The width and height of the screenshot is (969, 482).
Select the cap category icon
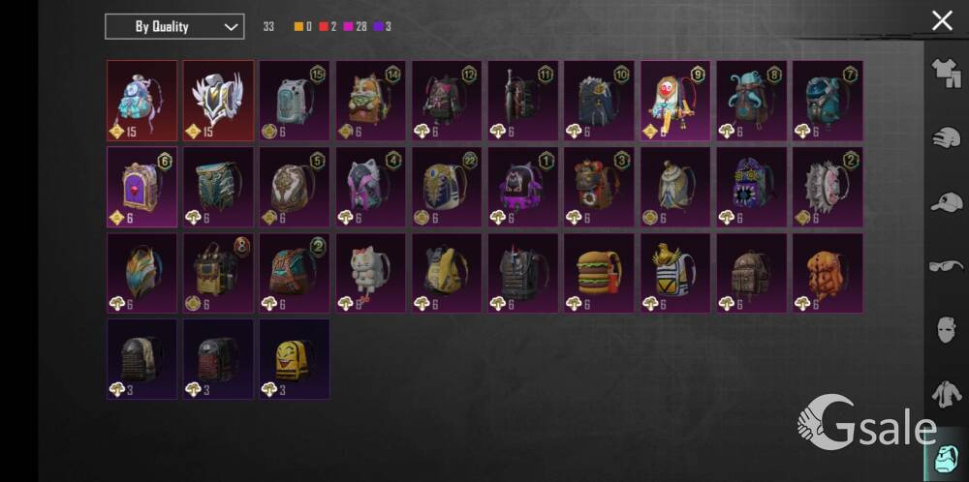click(x=946, y=202)
